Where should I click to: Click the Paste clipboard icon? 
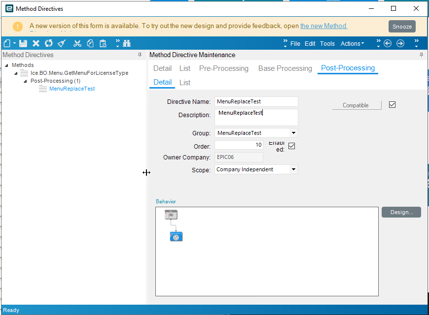[103, 43]
